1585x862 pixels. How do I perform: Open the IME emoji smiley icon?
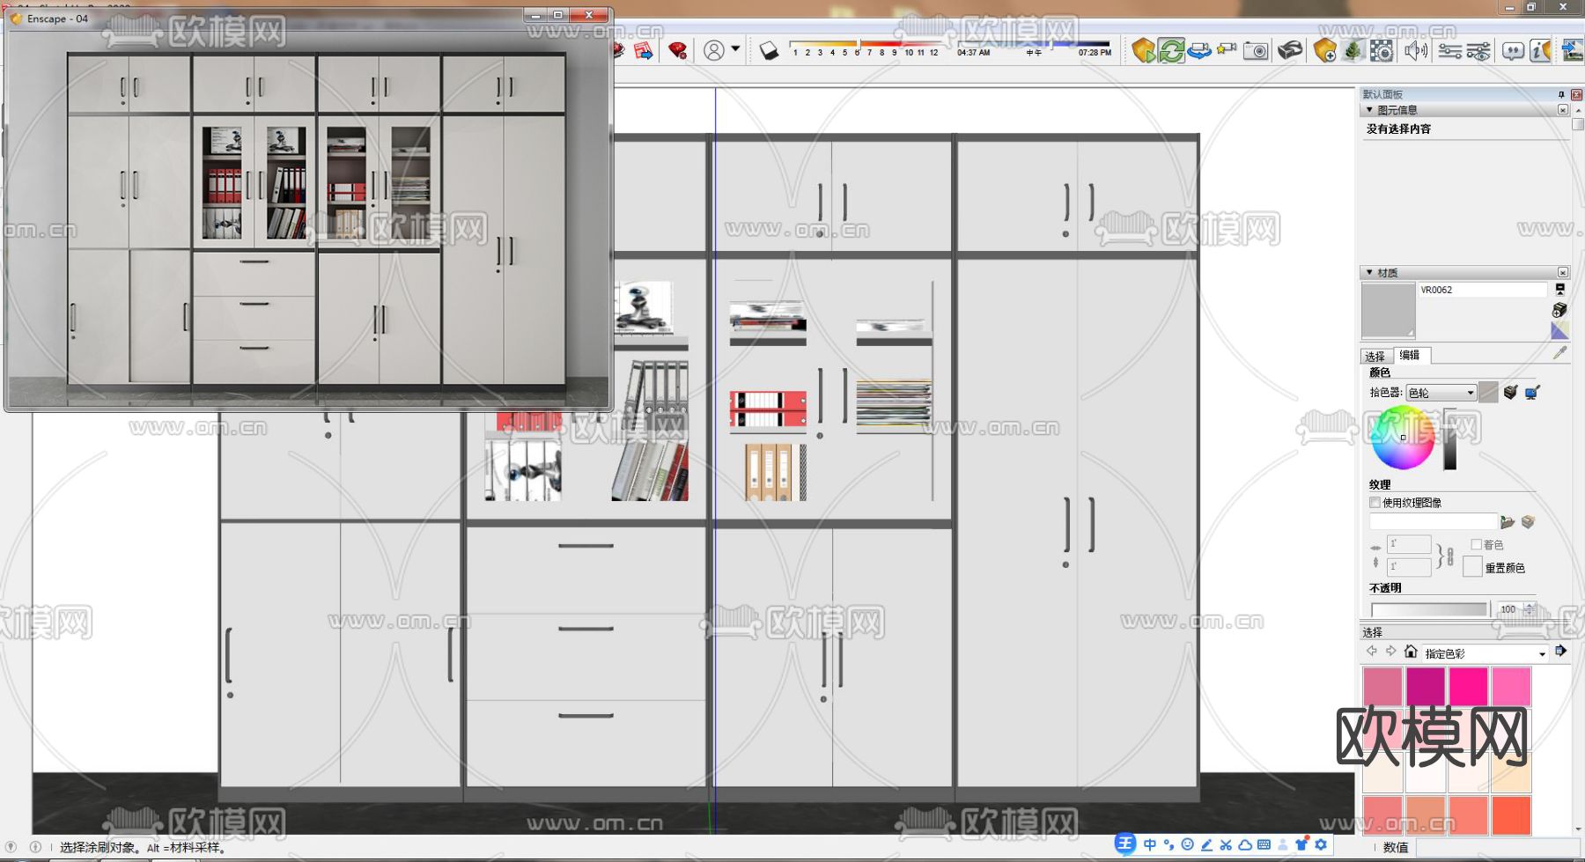tap(1188, 844)
